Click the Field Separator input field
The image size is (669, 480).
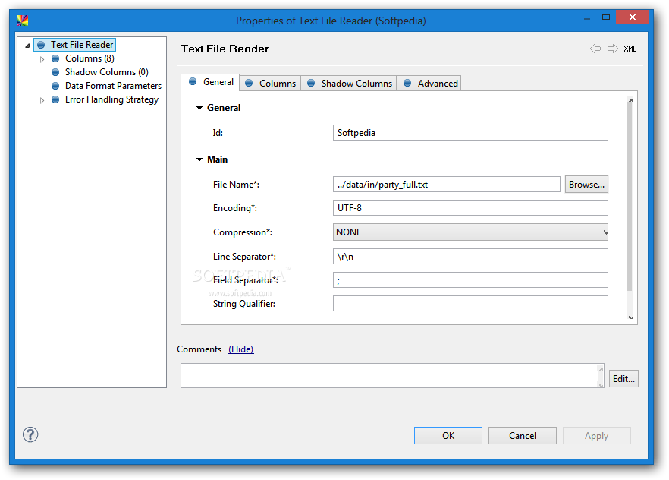coord(470,280)
